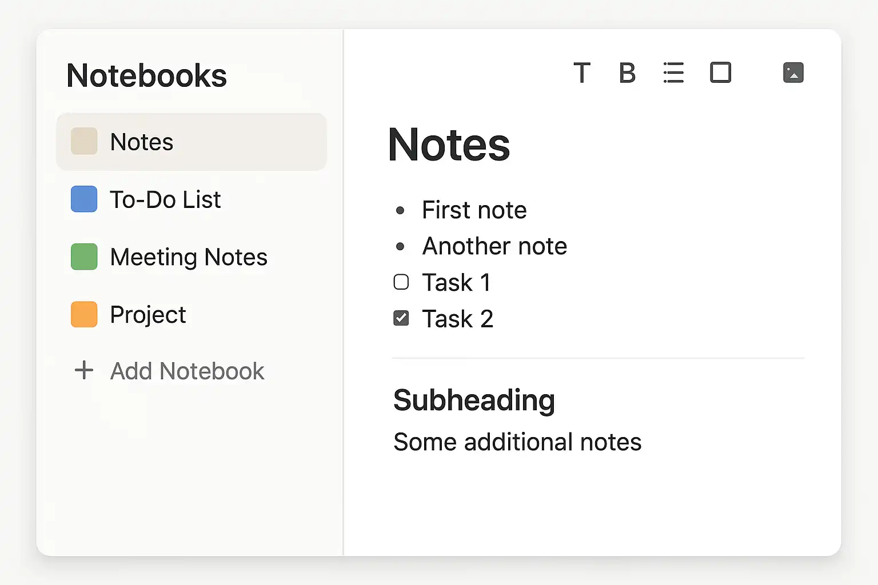Screen dimensions: 878x585
Task: Click the plus icon beside Add Notebook
Action: 84,370
